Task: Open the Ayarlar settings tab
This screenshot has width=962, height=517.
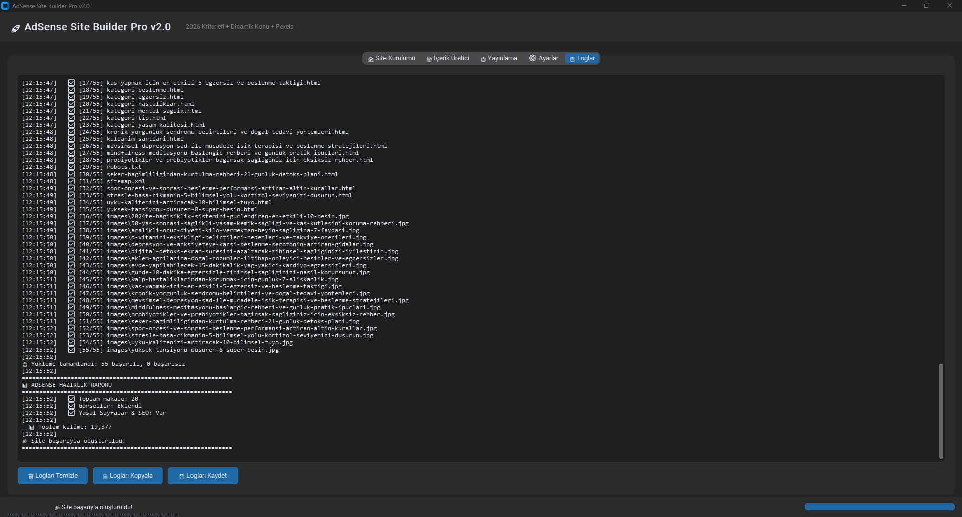Action: [x=544, y=58]
